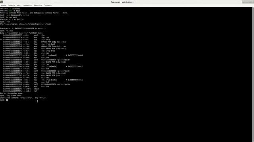The image size is (254, 142).
Task: Click the 'Breakpoint 1, ... in main ()' line
Action: tap(23, 28)
